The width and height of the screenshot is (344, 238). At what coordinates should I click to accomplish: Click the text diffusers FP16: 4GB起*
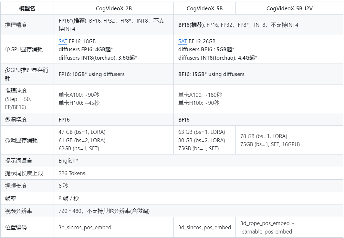(86, 49)
